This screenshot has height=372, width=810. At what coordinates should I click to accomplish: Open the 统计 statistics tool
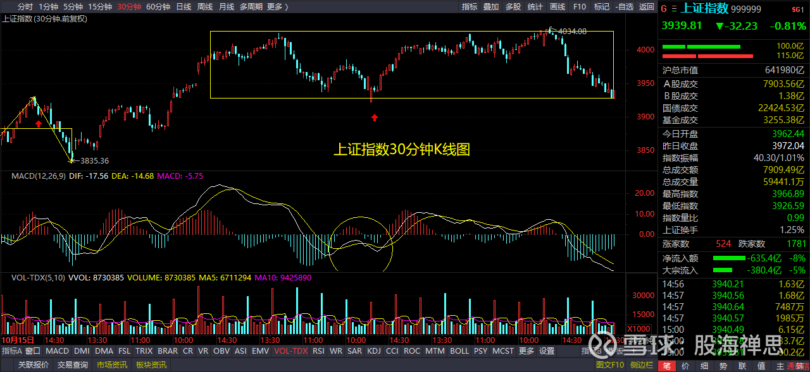click(535, 7)
